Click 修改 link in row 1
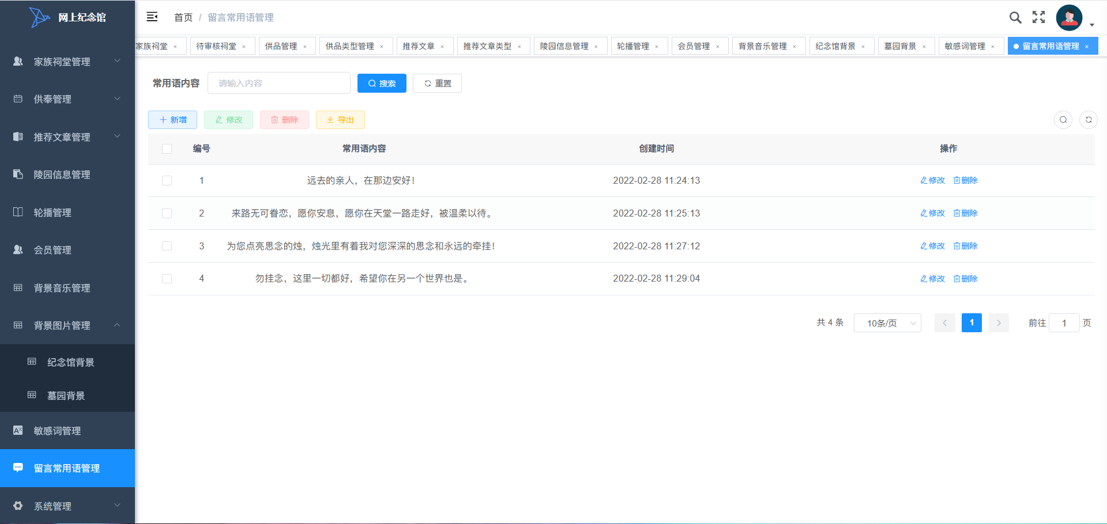The width and height of the screenshot is (1107, 524). [932, 180]
